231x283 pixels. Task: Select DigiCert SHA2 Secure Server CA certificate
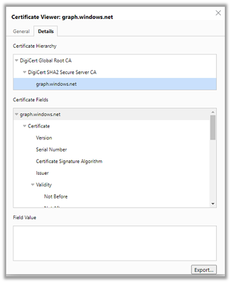[62, 73]
